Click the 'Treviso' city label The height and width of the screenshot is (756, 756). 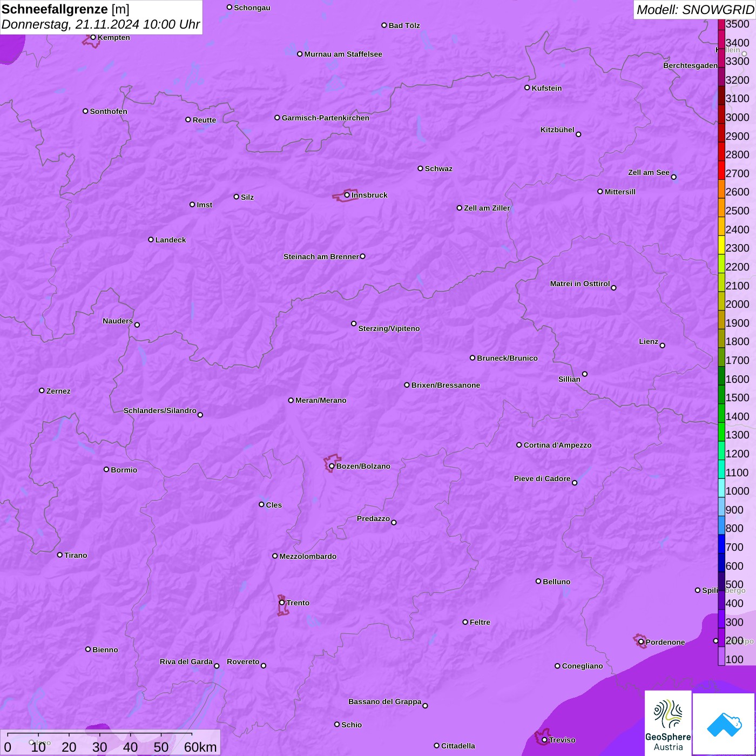tap(562, 740)
